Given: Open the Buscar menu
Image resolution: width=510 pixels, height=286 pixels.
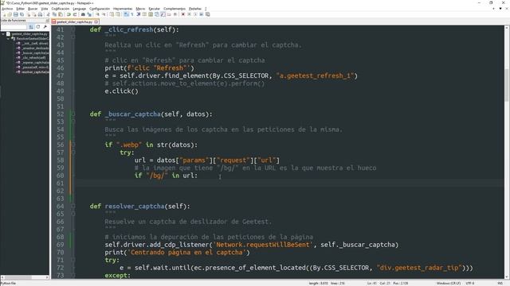Looking at the screenshot, I should click(33, 9).
